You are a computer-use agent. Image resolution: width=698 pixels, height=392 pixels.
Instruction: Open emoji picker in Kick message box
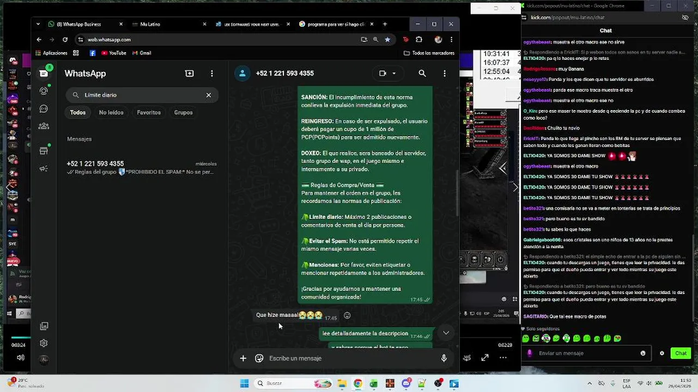643,353
